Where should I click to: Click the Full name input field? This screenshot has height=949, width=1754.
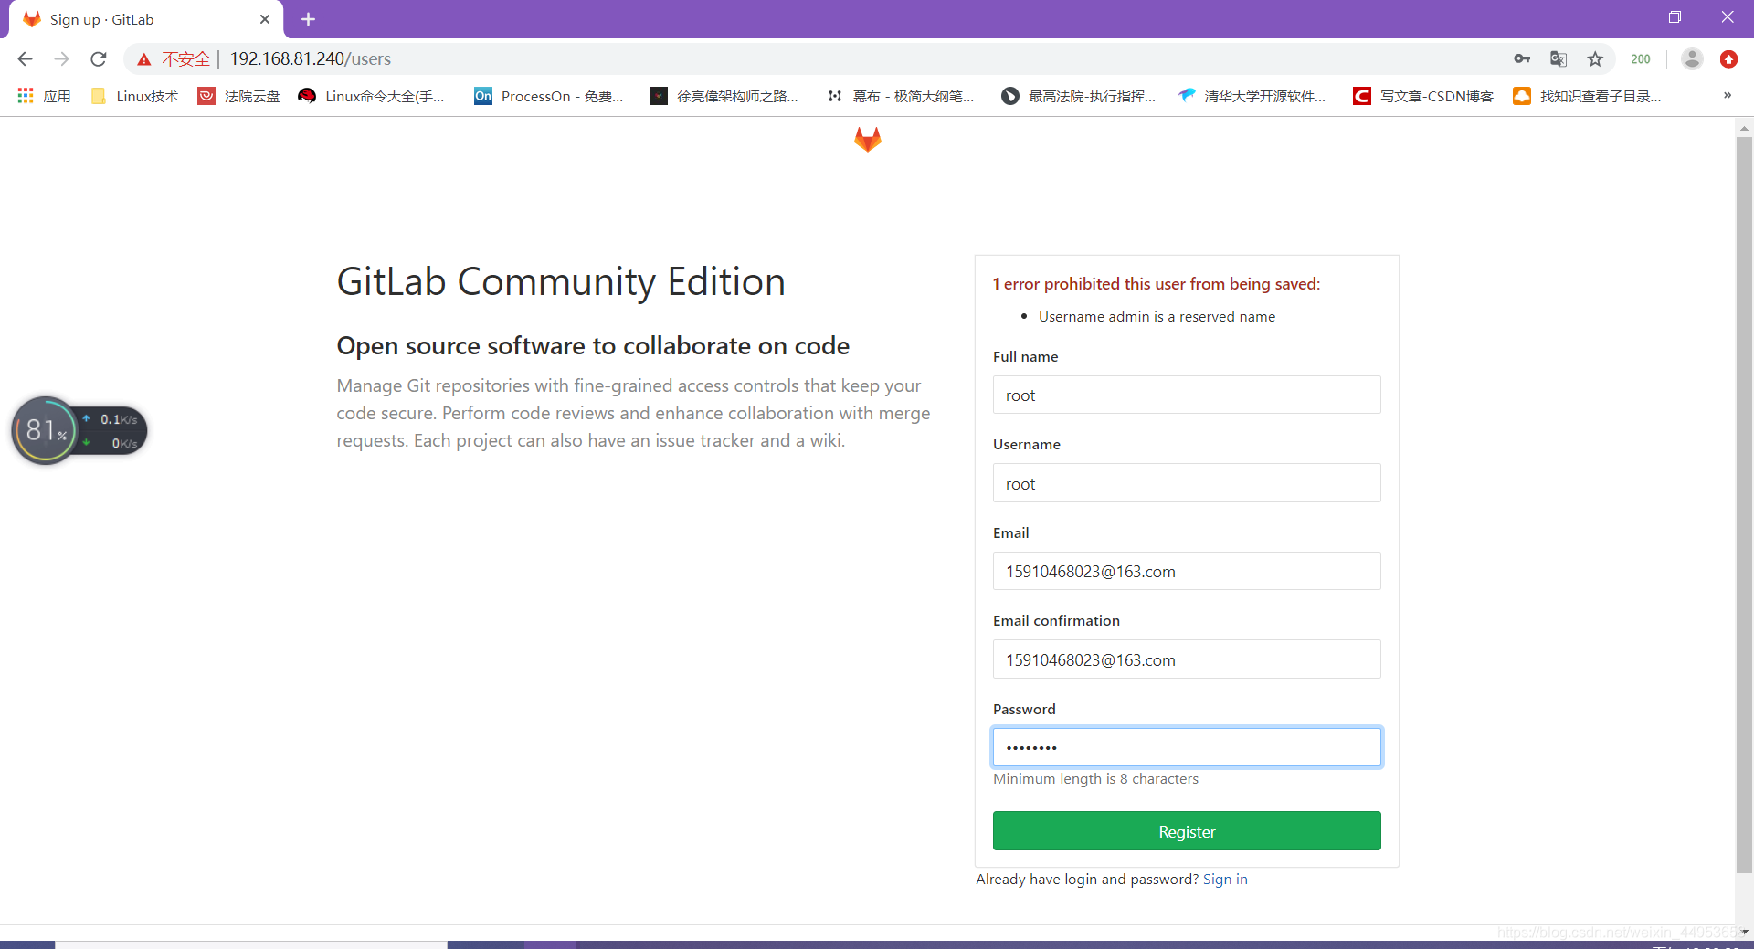[1187, 395]
